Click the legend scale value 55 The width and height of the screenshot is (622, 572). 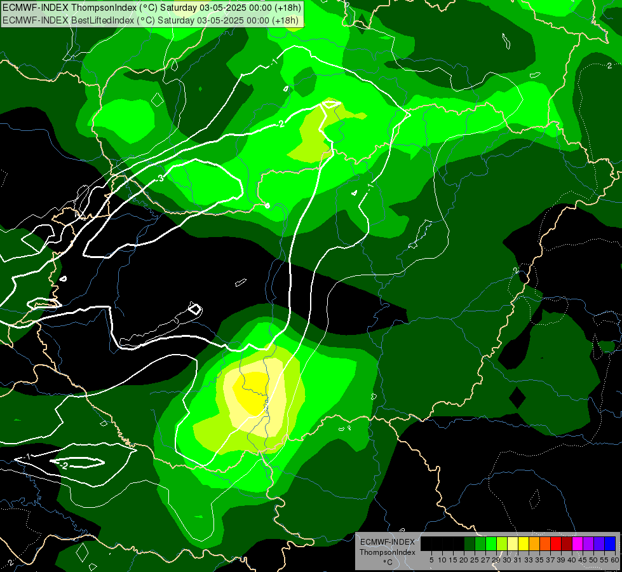(x=605, y=560)
